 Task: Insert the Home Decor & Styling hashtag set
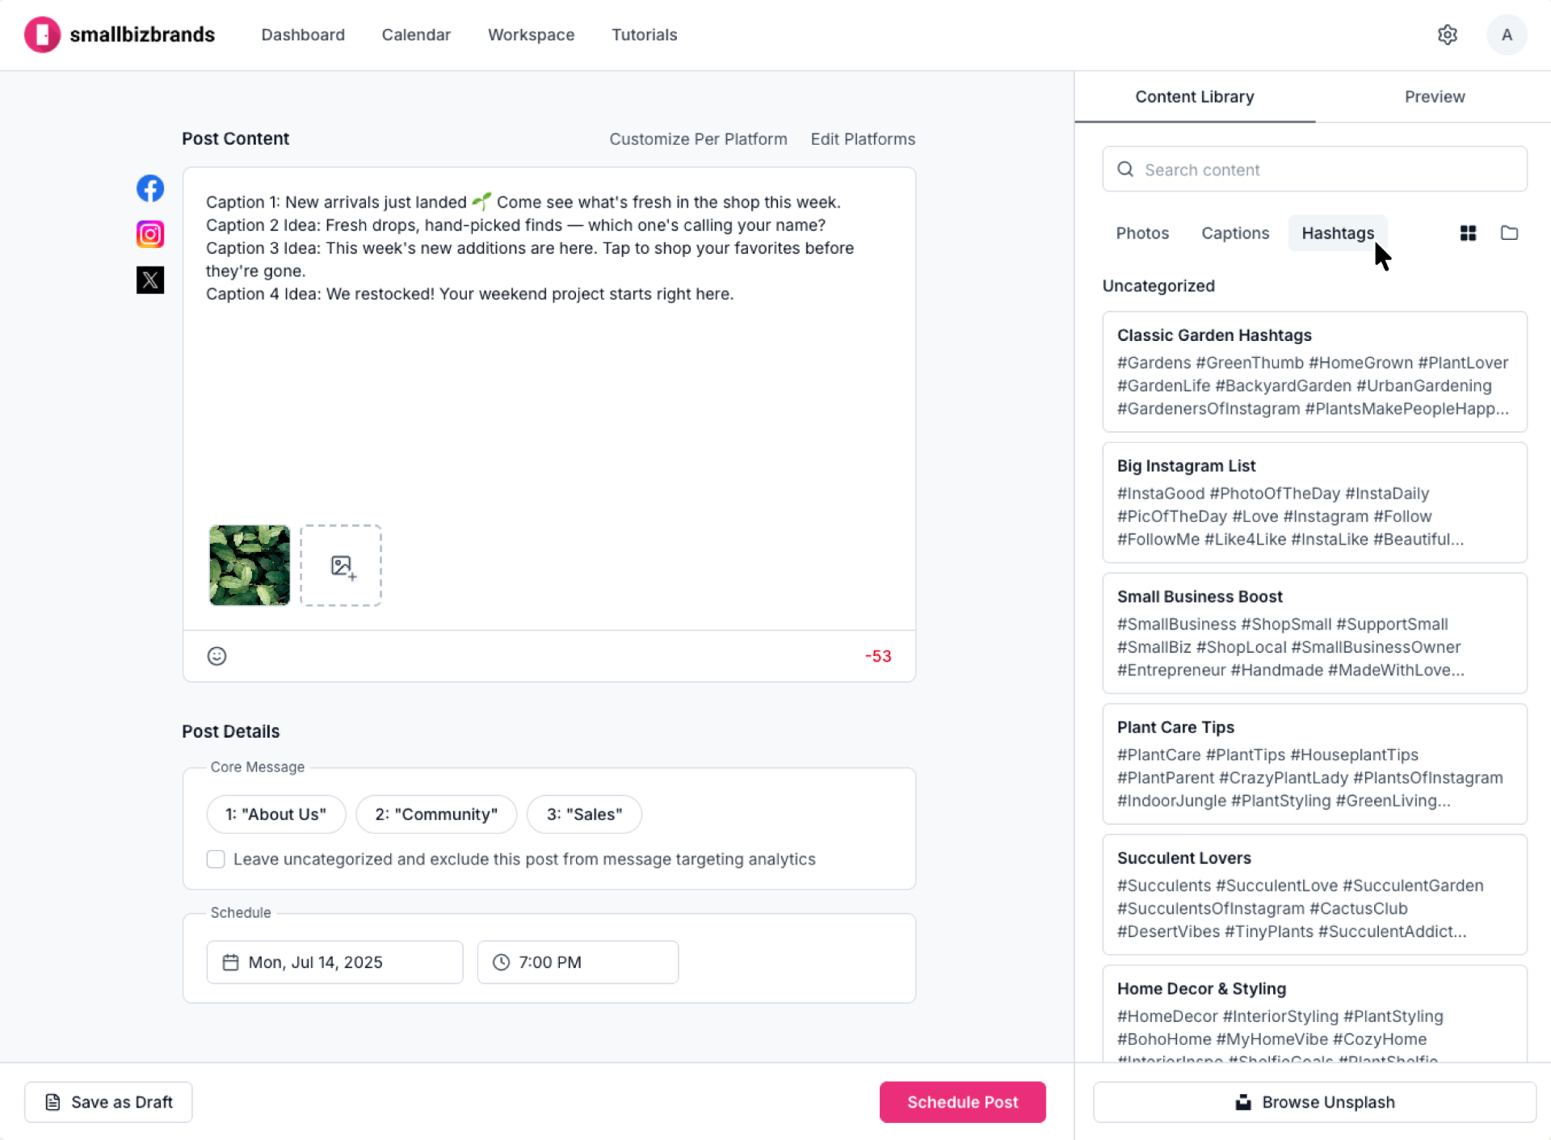(x=1314, y=1014)
